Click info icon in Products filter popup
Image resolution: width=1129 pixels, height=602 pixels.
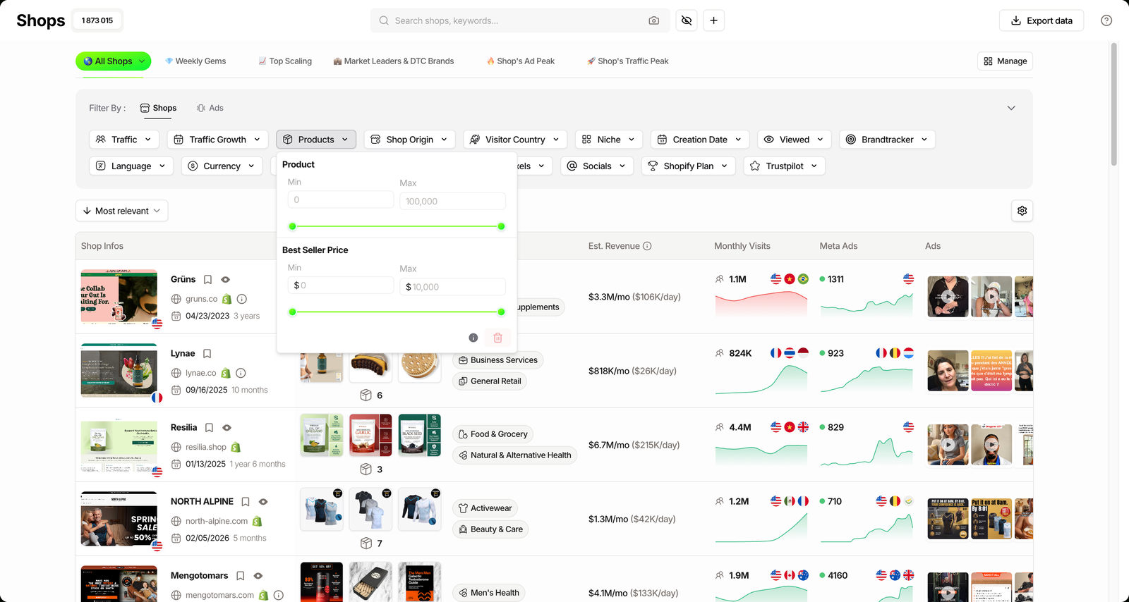tap(473, 338)
